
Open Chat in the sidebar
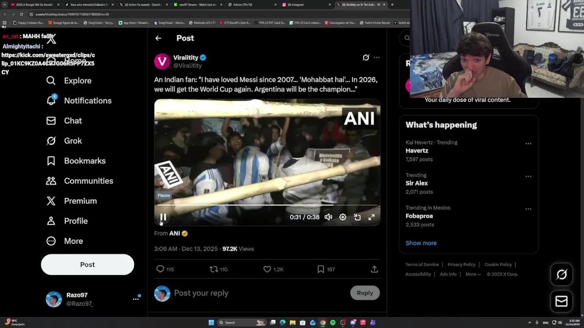tap(64, 121)
